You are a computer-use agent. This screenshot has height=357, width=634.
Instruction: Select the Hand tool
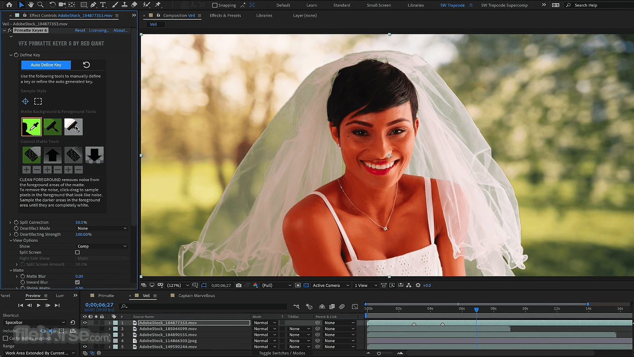(31, 5)
